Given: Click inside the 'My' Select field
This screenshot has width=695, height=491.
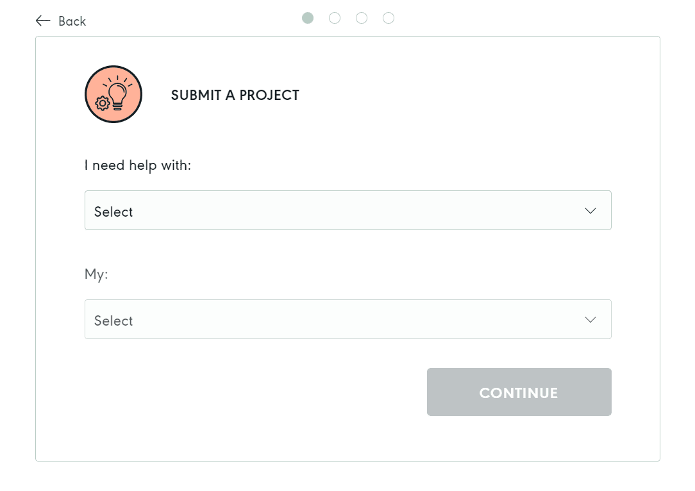Looking at the screenshot, I should coord(347,319).
